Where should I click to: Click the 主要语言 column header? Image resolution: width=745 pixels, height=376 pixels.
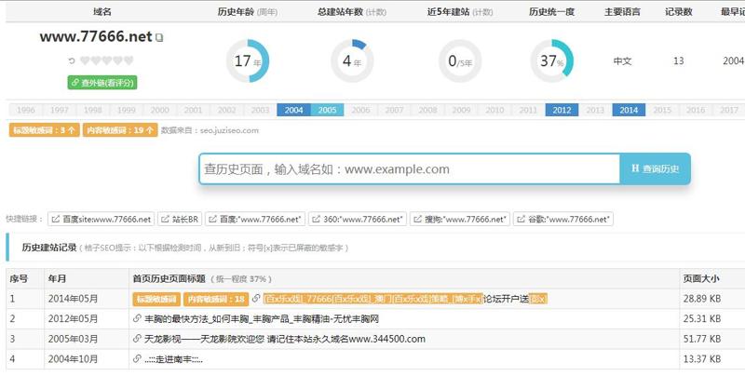(622, 12)
